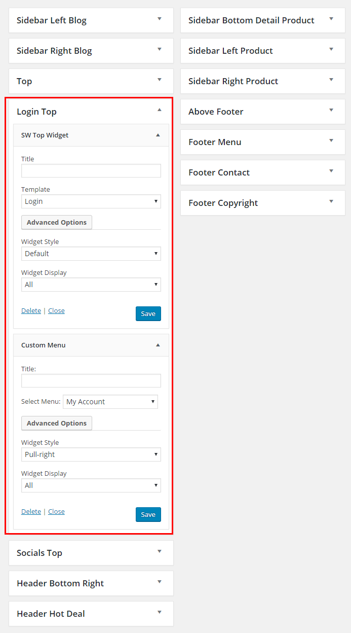351x633 pixels.
Task: Collapse the Custom Menu widget
Action: tap(158, 345)
